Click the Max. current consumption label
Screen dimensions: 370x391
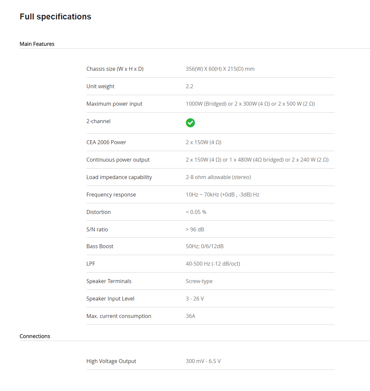[x=119, y=316]
